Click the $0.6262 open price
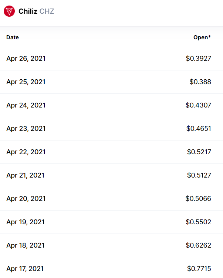Image resolution: width=223 pixels, height=278 pixels. click(x=199, y=245)
